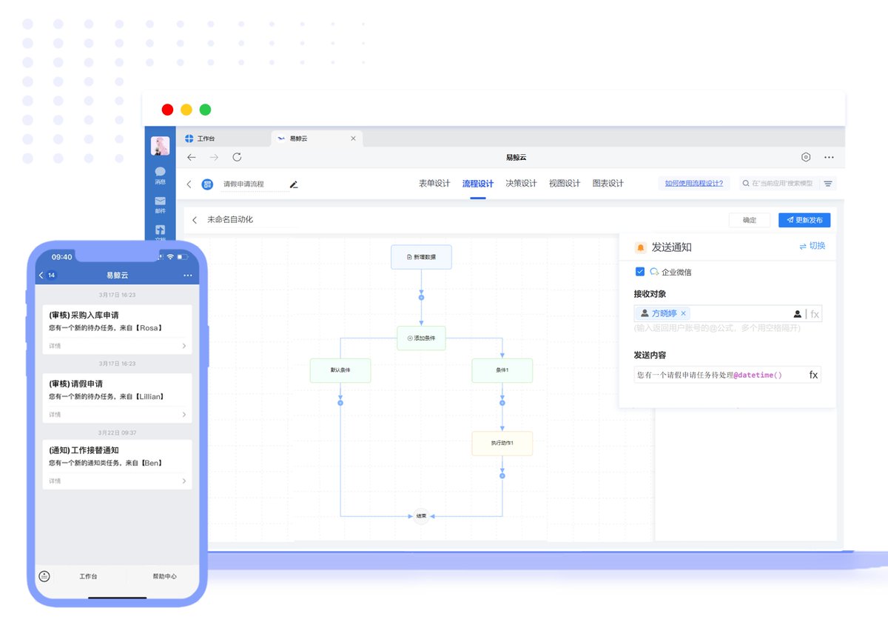Open 详情 for 采购入库申请 on the phone
The image size is (888, 628).
[x=117, y=346]
